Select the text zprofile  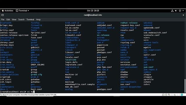click(x=149, y=79)
